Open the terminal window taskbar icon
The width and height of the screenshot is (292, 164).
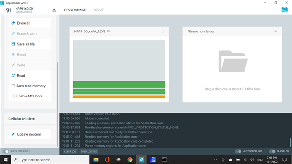[164, 159]
